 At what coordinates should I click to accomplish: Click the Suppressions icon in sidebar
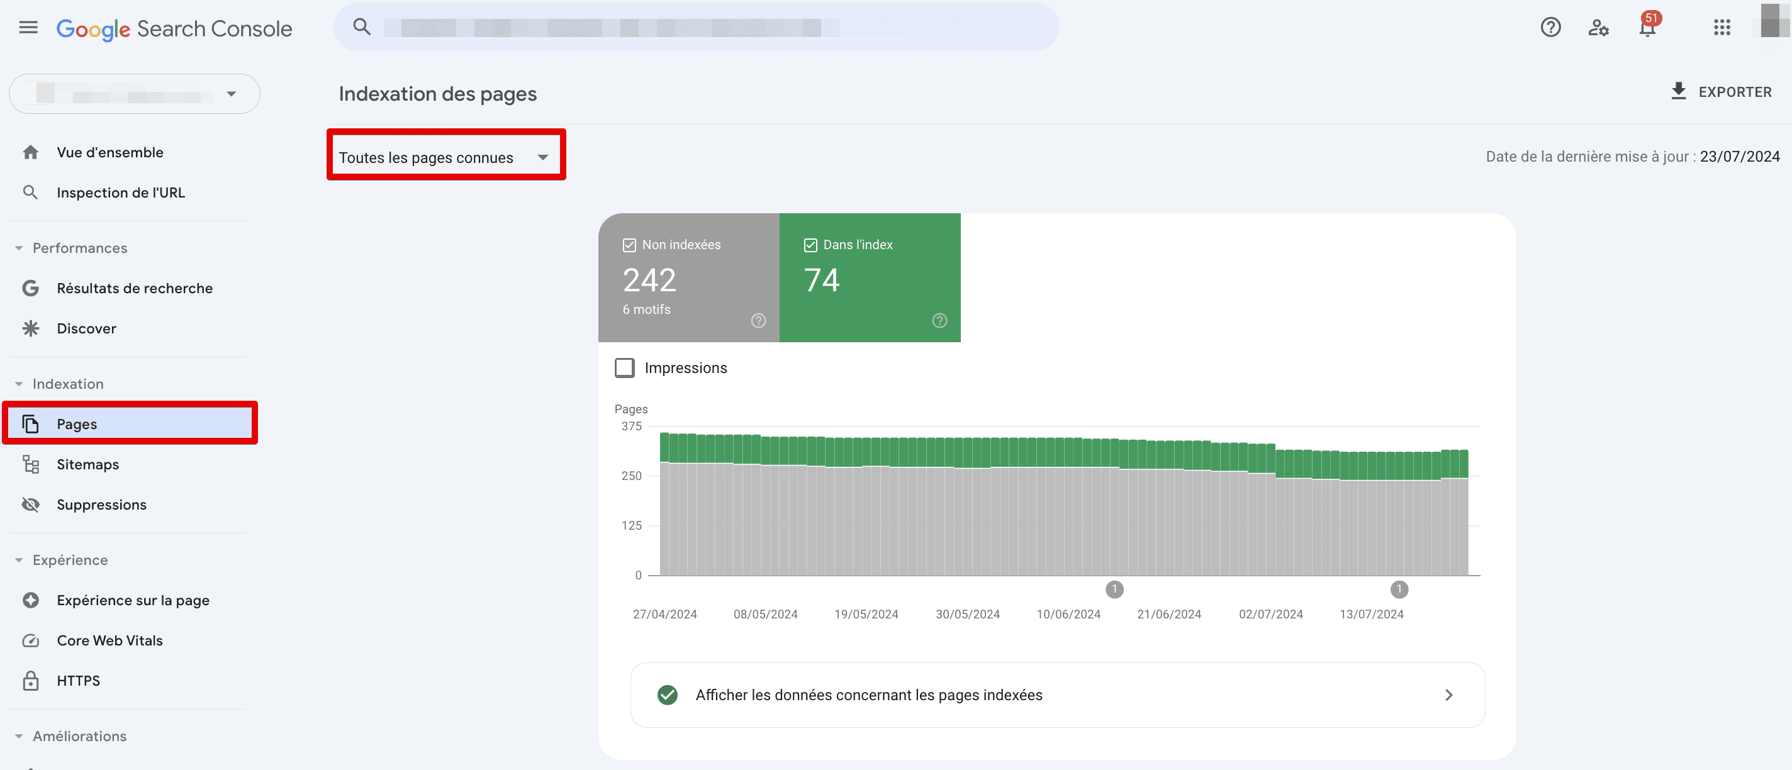[31, 503]
